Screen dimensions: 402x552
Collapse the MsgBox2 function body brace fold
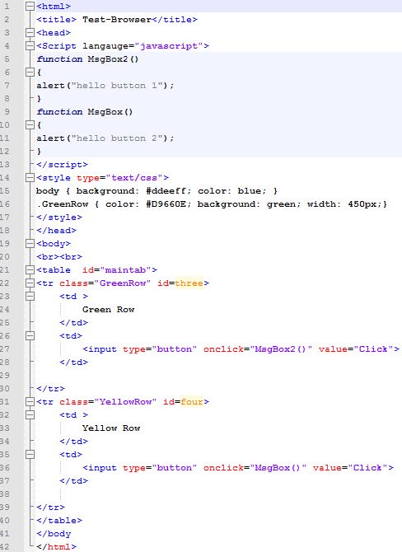pos(30,73)
